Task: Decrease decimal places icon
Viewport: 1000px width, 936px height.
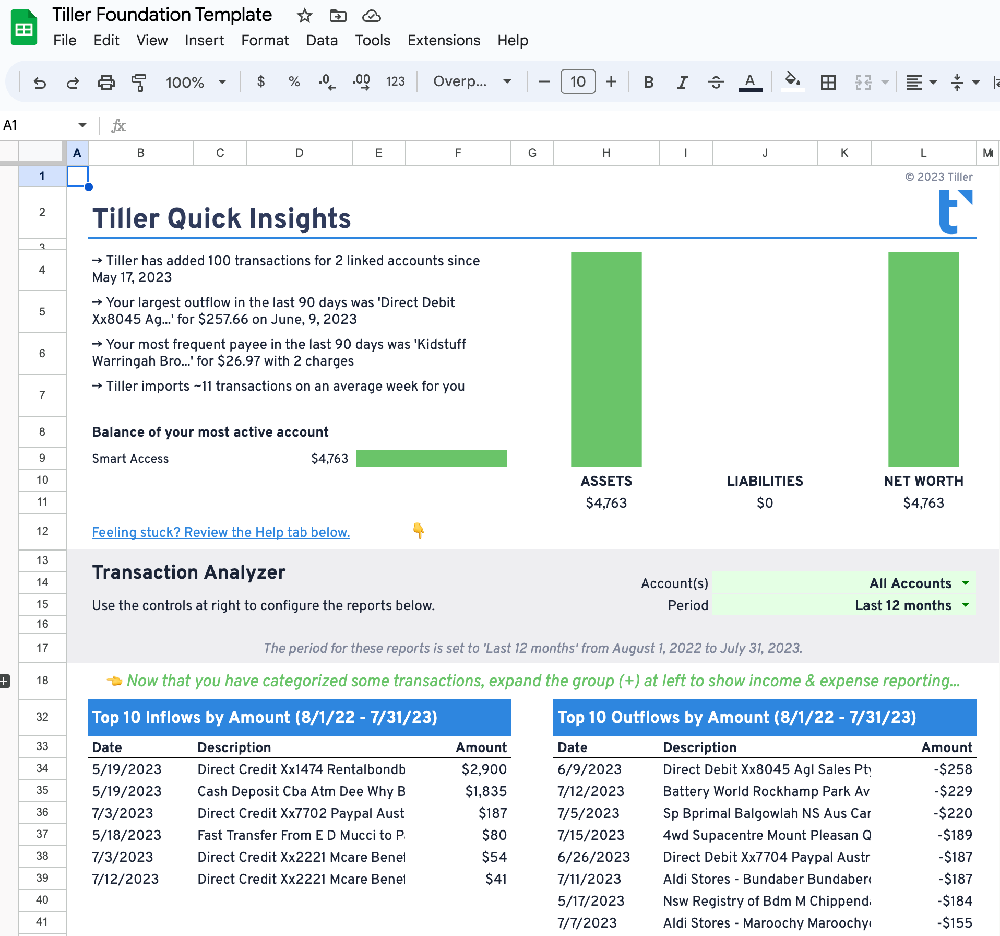Action: coord(327,81)
